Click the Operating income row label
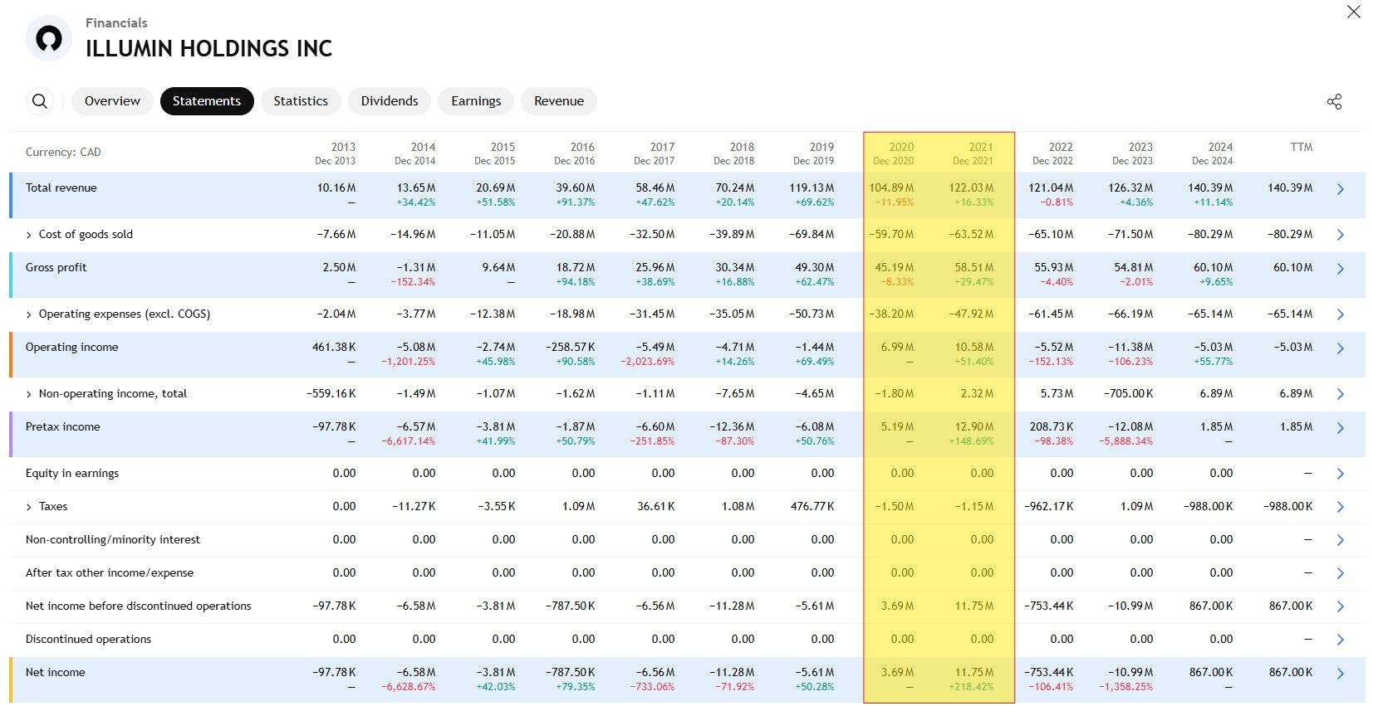This screenshot has width=1373, height=706. pos(72,347)
